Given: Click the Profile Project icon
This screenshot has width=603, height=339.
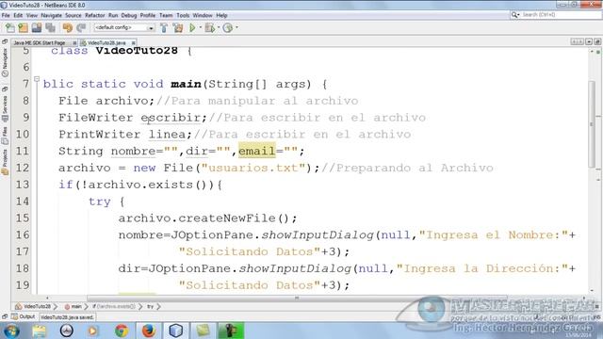Looking at the screenshot, I should [228, 27].
